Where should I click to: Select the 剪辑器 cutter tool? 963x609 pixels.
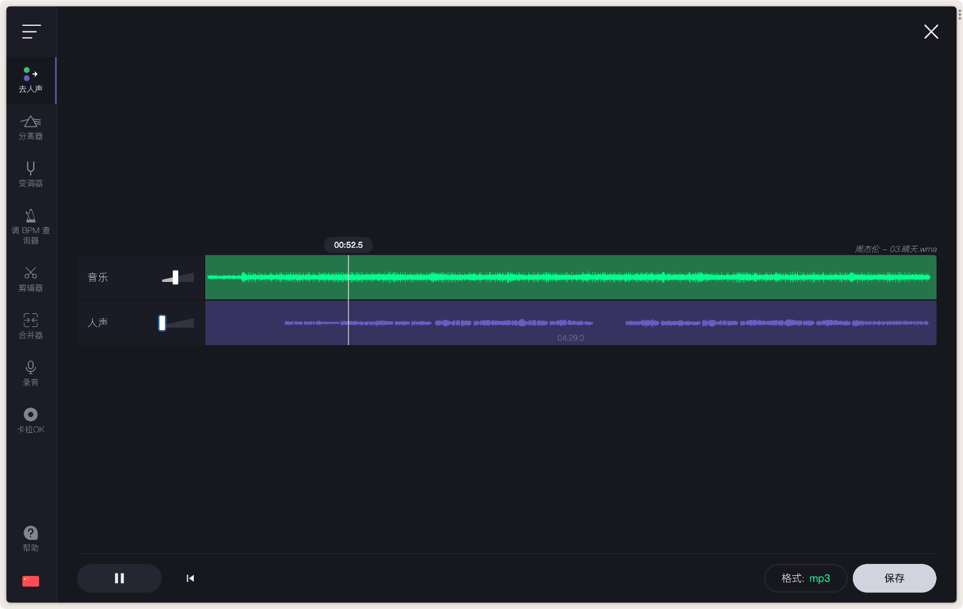coord(31,278)
